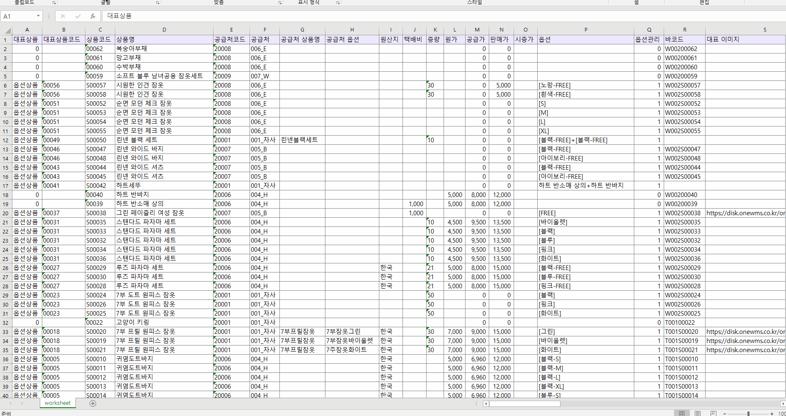This screenshot has width=786, height=416.
Task: Select column R header
Action: (685, 30)
